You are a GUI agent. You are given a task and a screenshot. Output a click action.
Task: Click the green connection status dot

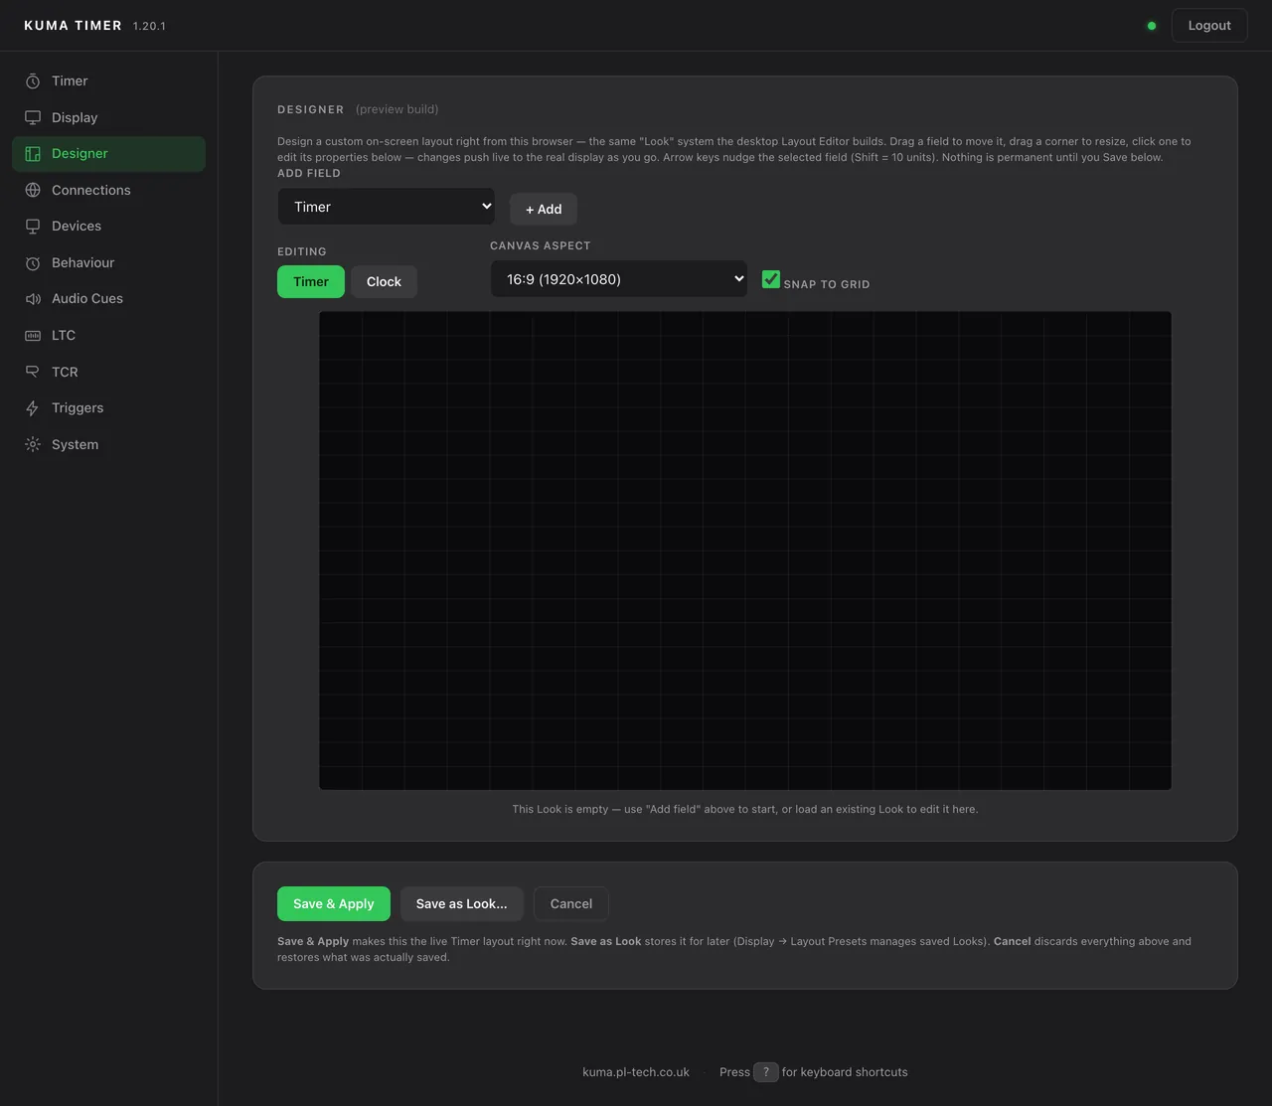(1152, 26)
